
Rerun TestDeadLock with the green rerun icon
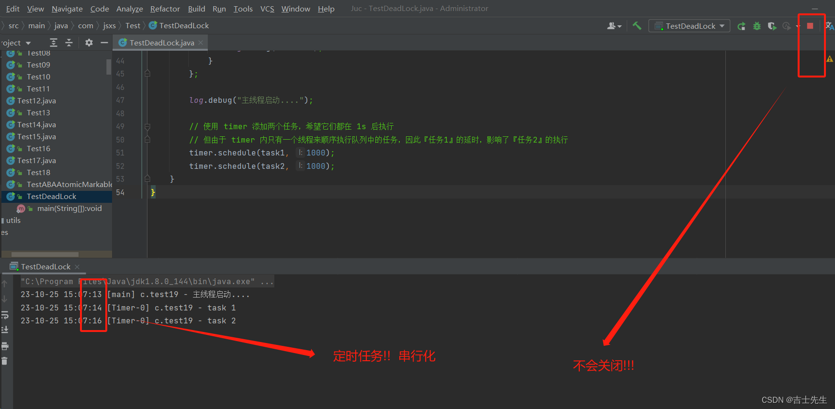pos(741,26)
